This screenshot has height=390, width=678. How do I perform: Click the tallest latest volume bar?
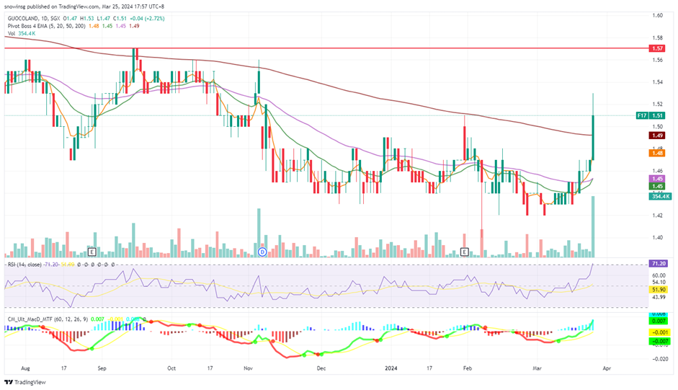(593, 227)
